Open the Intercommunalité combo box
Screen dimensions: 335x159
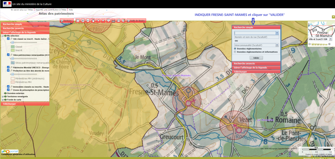pos(277,45)
